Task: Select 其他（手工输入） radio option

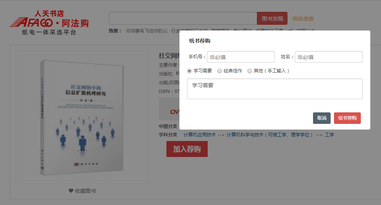Action: 250,71
